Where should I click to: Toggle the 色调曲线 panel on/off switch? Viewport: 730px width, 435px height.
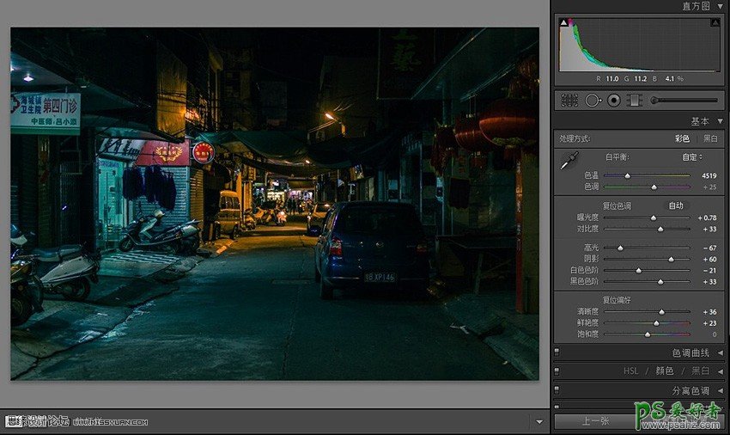tap(557, 352)
